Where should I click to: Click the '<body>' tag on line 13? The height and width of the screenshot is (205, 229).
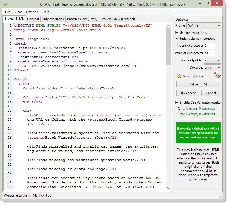pyautogui.click(x=20, y=79)
